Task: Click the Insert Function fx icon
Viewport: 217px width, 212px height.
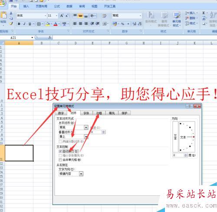Action: coord(50,37)
